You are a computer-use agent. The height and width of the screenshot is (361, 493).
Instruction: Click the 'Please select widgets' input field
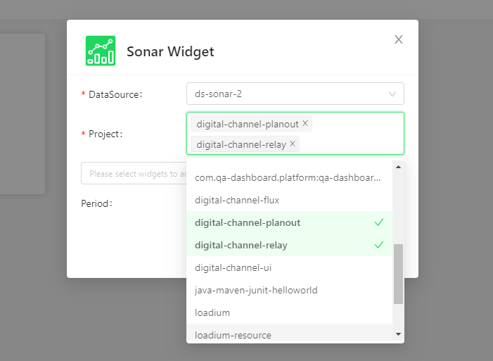coord(134,173)
